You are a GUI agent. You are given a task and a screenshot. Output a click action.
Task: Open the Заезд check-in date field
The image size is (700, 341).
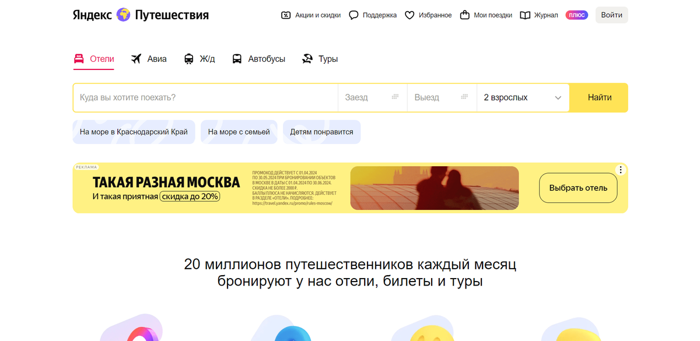click(372, 97)
